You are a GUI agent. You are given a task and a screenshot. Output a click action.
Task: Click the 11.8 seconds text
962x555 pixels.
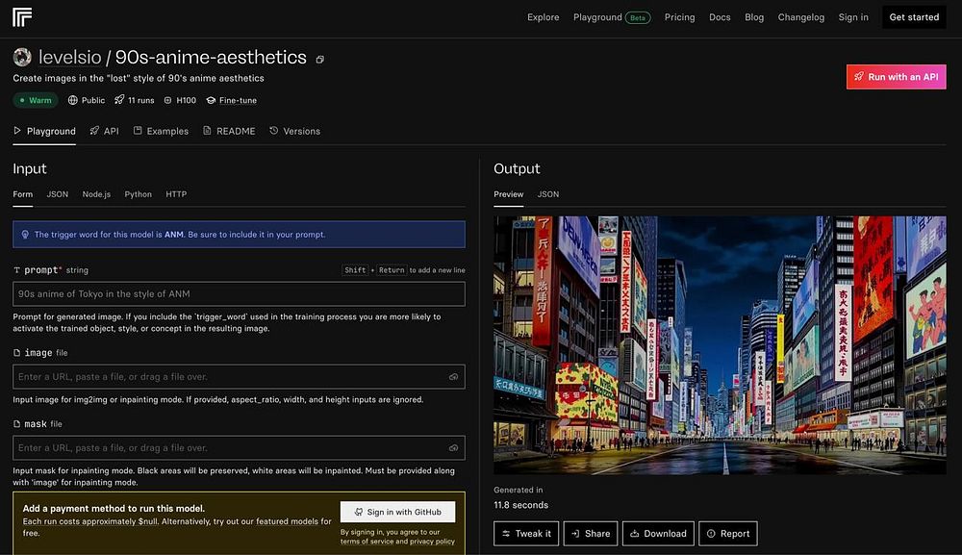pyautogui.click(x=520, y=505)
